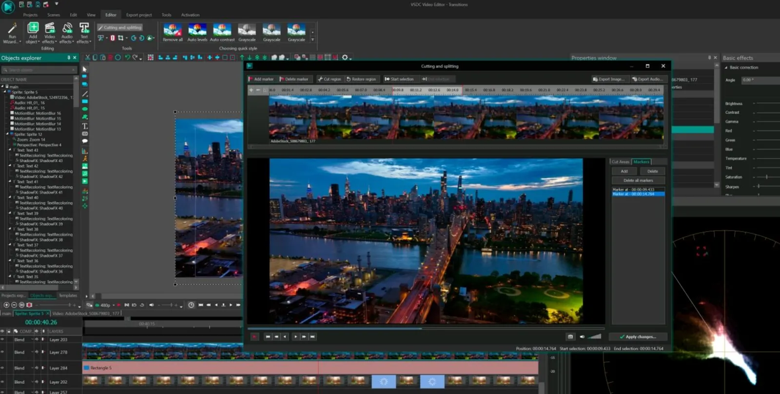Image resolution: width=780 pixels, height=394 pixels.
Task: Click the Delete marker button
Action: pyautogui.click(x=294, y=79)
